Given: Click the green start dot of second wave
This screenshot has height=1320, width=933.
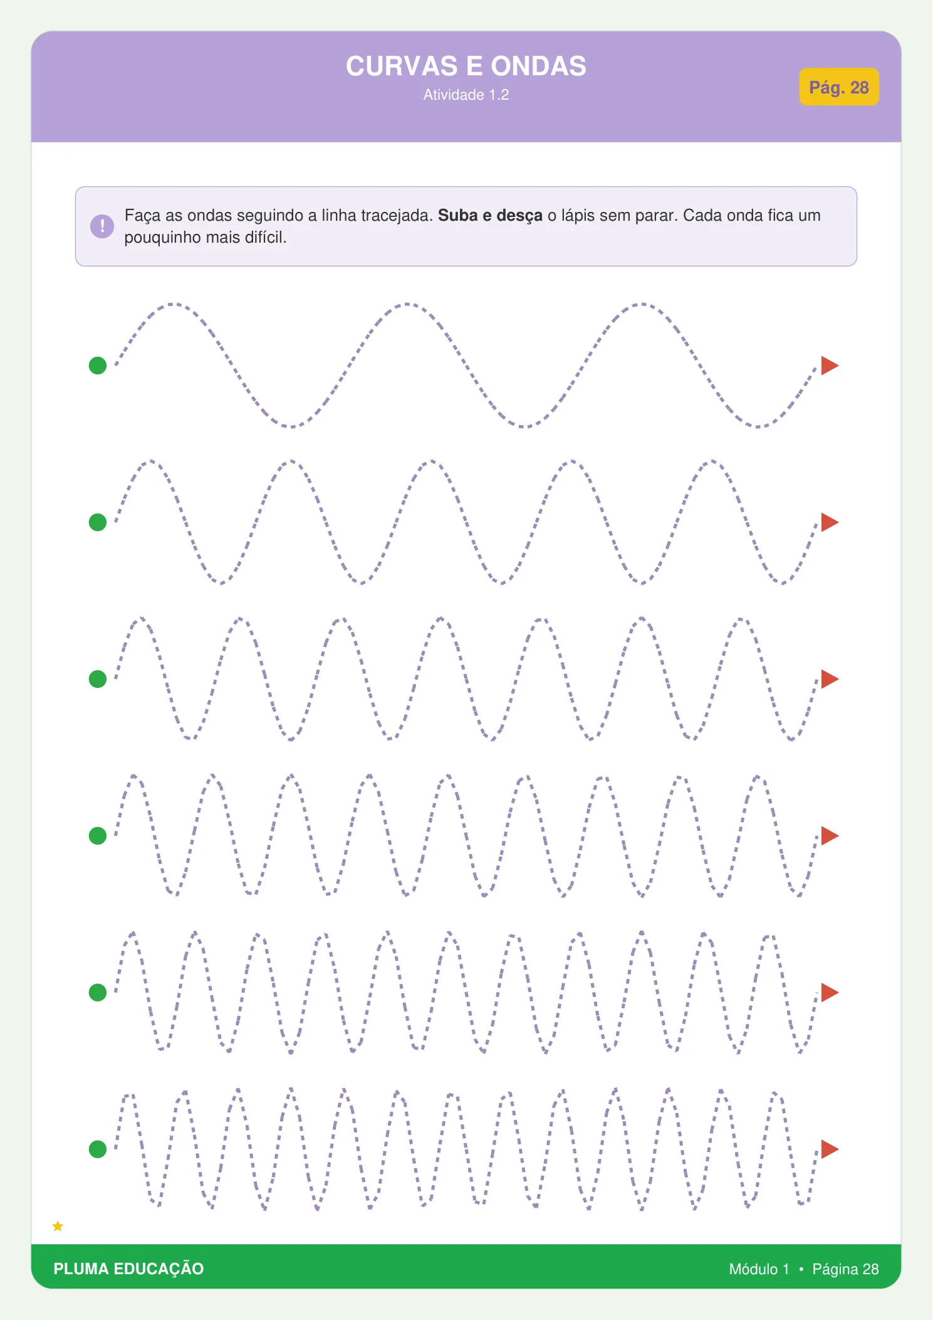Looking at the screenshot, I should click(x=98, y=522).
